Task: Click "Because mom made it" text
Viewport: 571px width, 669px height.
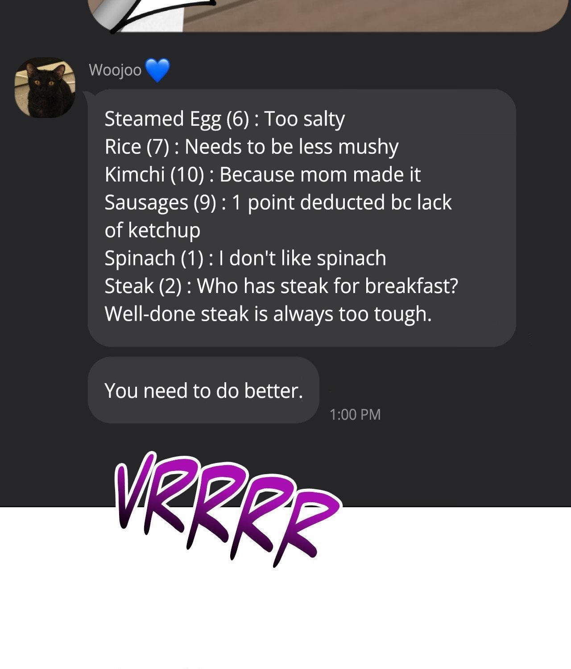Action: (x=320, y=174)
